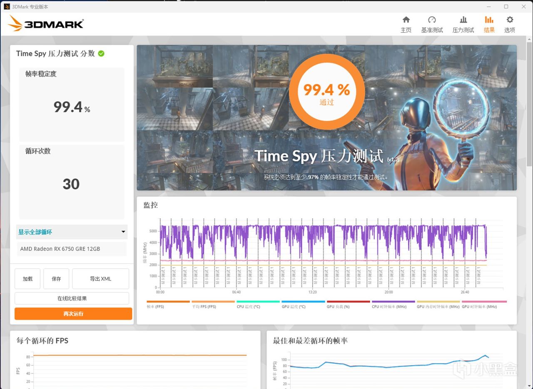This screenshot has width=533, height=389.
Task: Open the 基准测试 benchmarks section
Action: (x=432, y=25)
